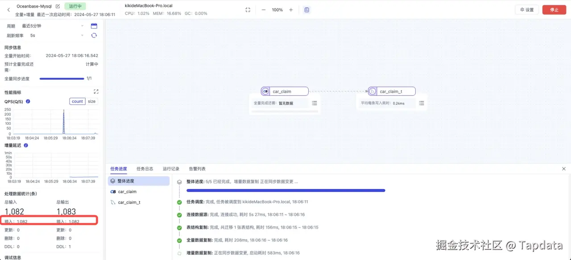Click kikideMacBook-Pro.local host name
The width and height of the screenshot is (571, 260).
[x=149, y=6]
